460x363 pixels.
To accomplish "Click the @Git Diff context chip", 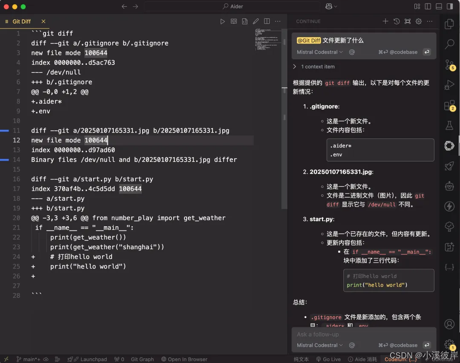I will [309, 40].
